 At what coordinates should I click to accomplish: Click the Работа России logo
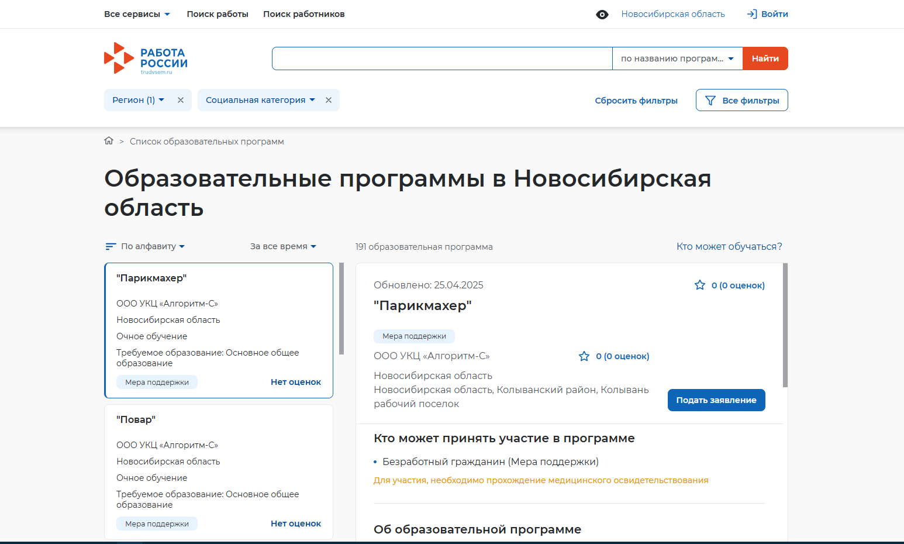click(x=146, y=58)
